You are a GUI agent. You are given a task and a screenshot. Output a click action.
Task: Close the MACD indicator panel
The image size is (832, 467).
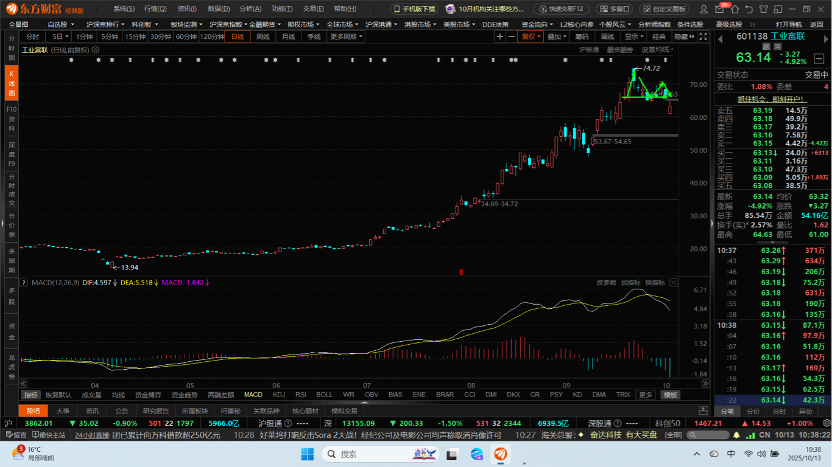point(674,283)
